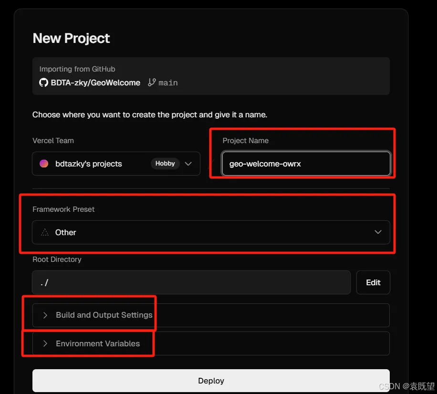Click the git branch icon before main
437x394 pixels.
pyautogui.click(x=152, y=83)
